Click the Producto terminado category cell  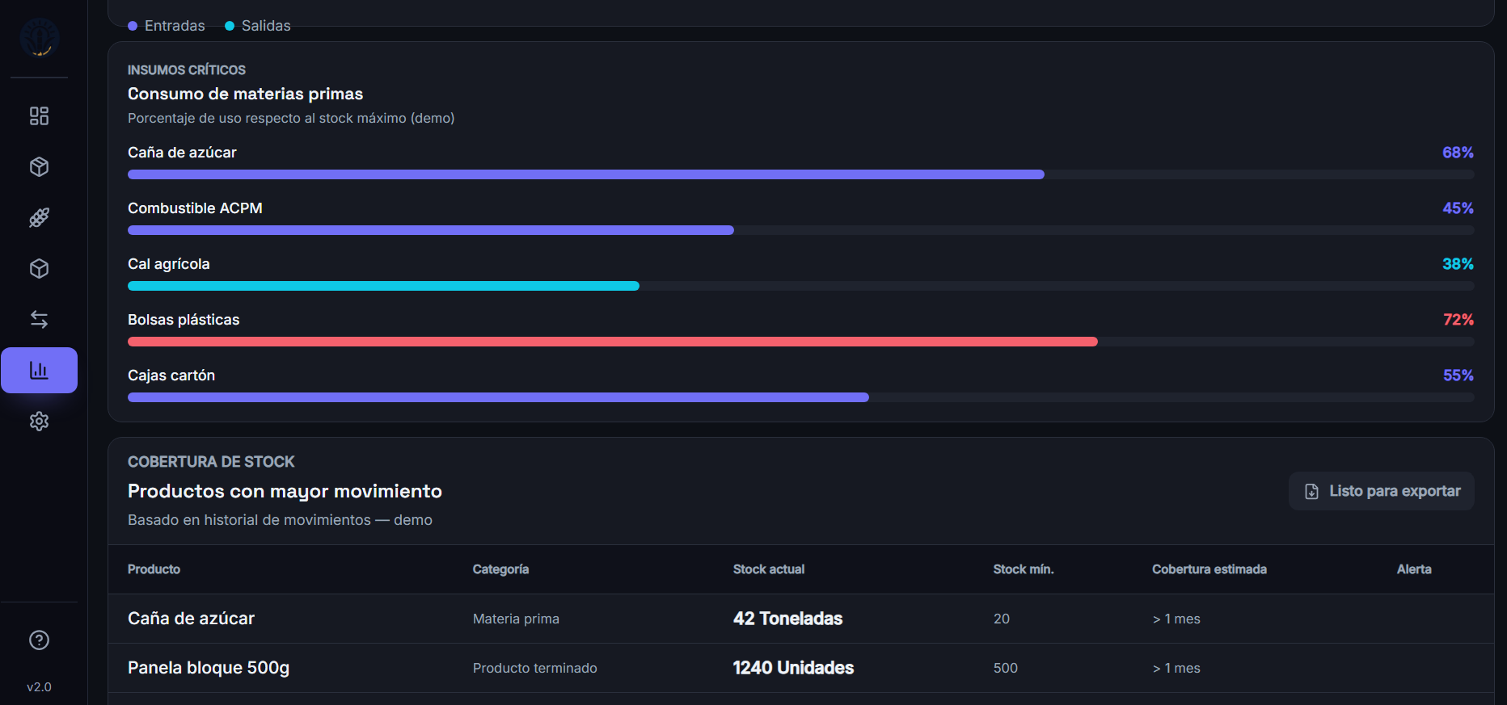tap(534, 668)
